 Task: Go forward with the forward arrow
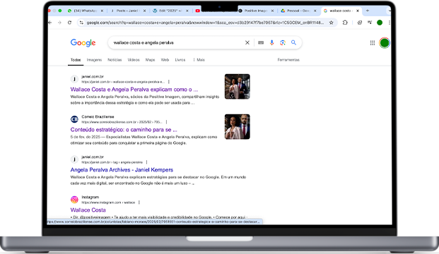(x=59, y=23)
